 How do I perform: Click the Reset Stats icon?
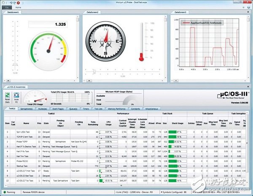click(x=8, y=97)
